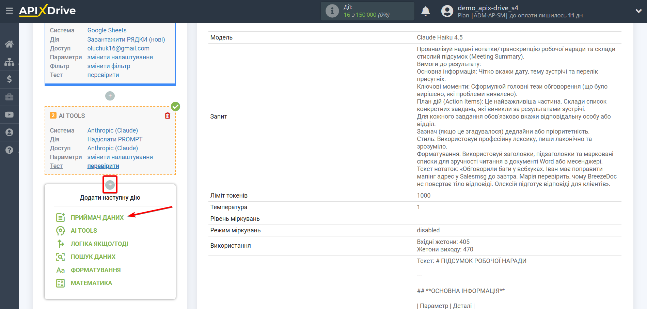
Task: Click the Ліміт токенів value 1000
Action: 424,196
